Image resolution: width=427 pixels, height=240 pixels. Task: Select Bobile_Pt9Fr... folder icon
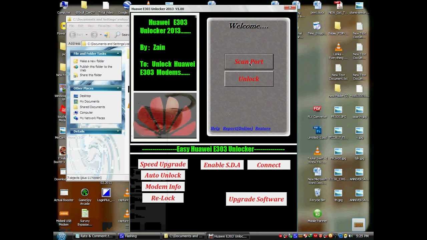(338, 29)
